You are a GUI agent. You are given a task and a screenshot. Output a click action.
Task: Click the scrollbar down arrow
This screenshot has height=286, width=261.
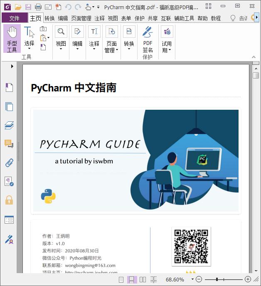coord(256,271)
